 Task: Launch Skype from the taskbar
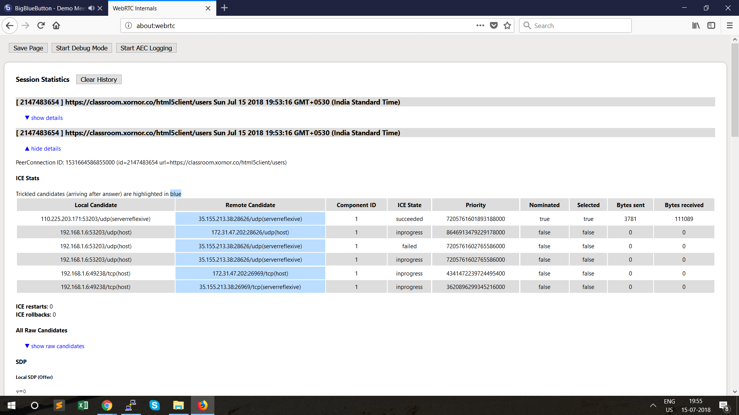click(155, 405)
